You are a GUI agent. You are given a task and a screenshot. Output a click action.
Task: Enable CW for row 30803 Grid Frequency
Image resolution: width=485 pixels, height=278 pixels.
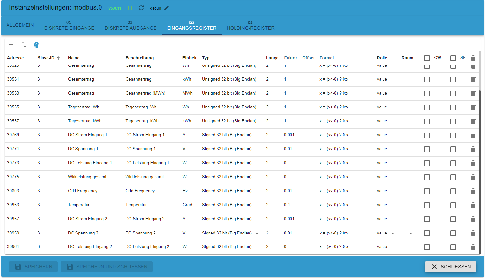[427, 191]
